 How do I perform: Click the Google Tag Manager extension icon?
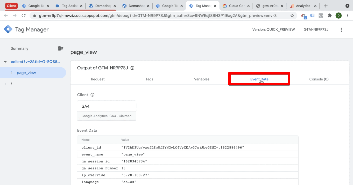[312, 16]
